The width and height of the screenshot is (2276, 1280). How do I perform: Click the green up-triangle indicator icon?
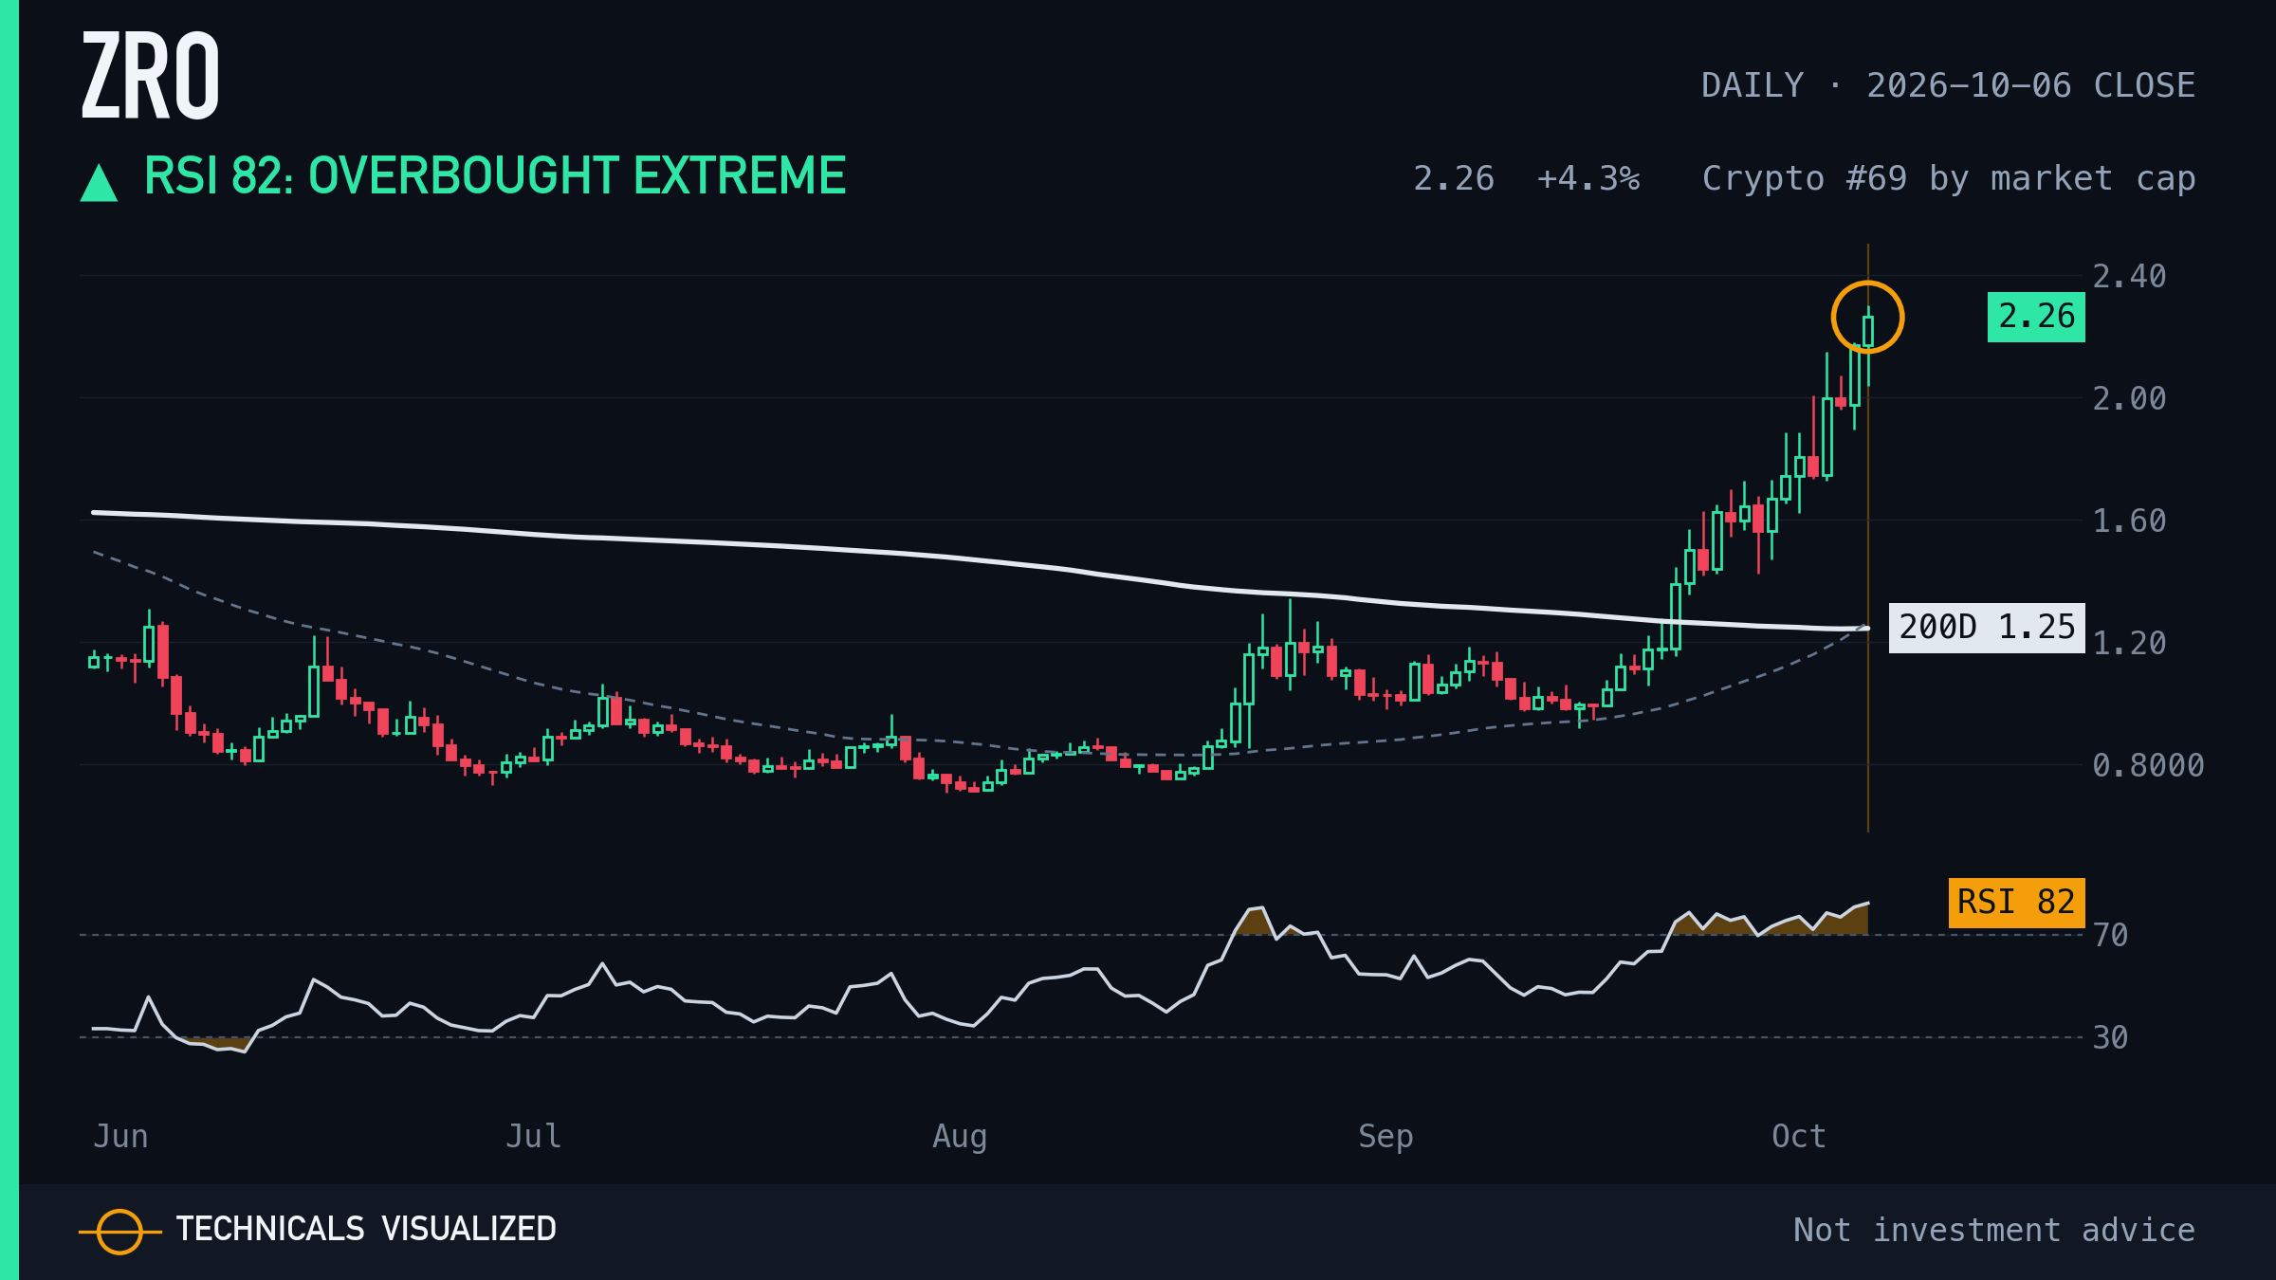(99, 182)
